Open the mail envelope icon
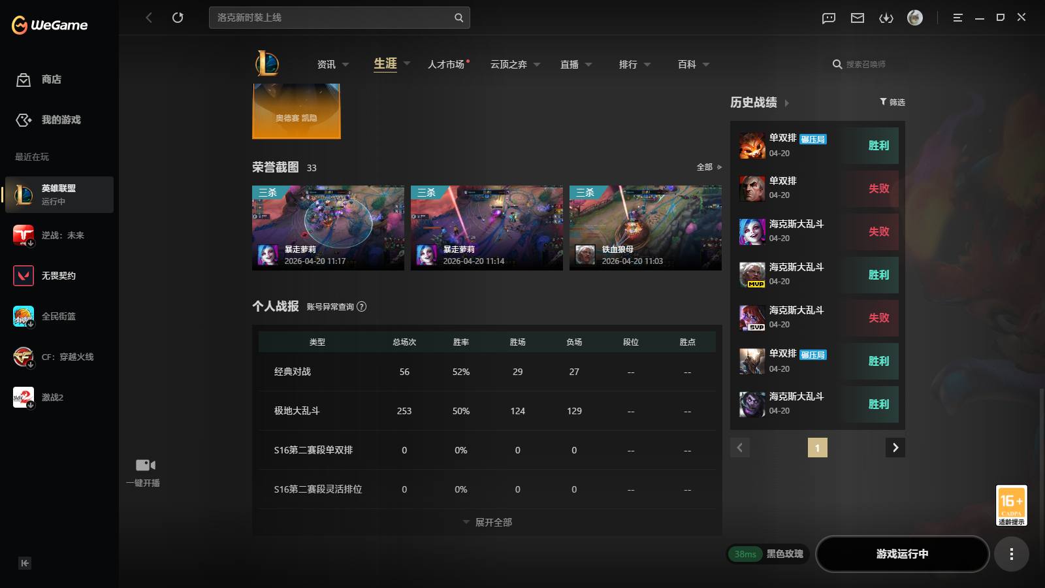 click(858, 18)
